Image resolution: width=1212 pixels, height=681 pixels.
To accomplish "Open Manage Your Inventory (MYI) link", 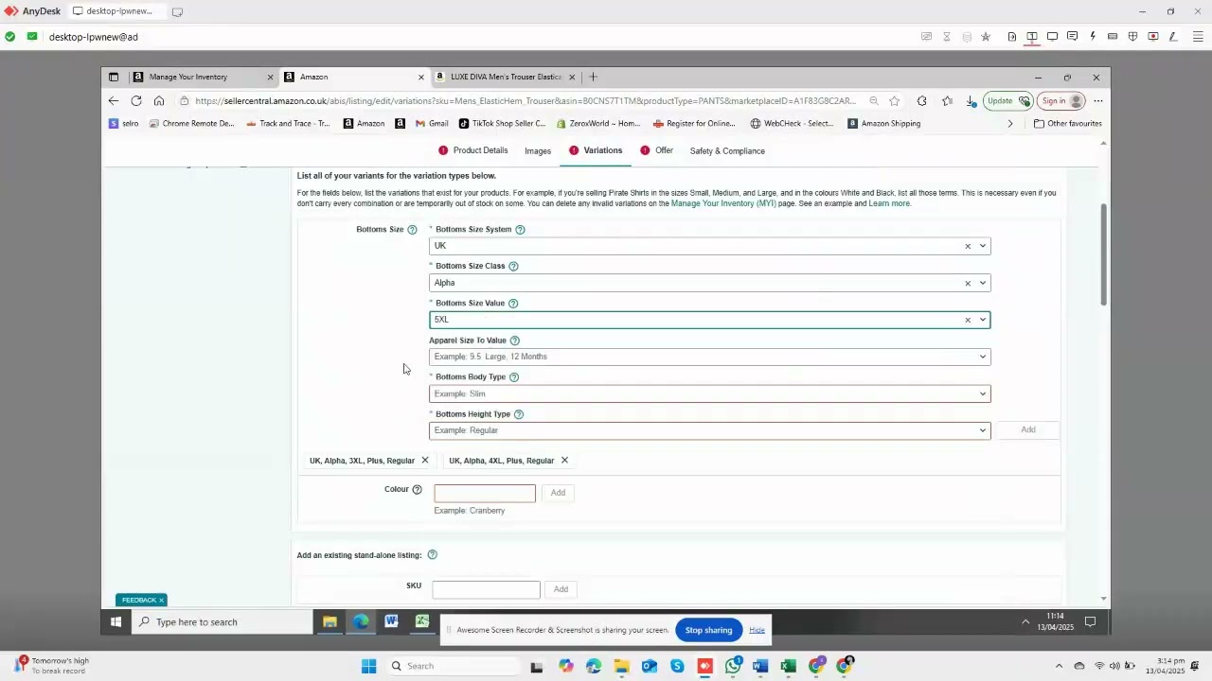I will click(723, 203).
